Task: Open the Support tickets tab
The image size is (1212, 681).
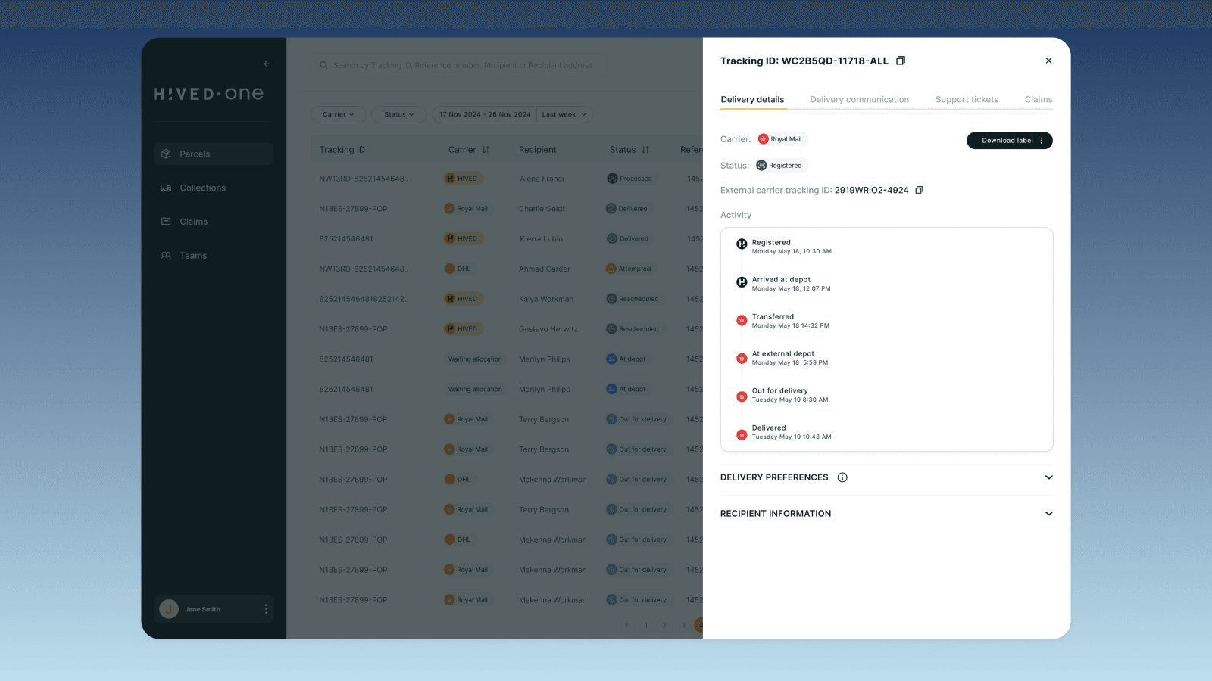Action: point(967,99)
